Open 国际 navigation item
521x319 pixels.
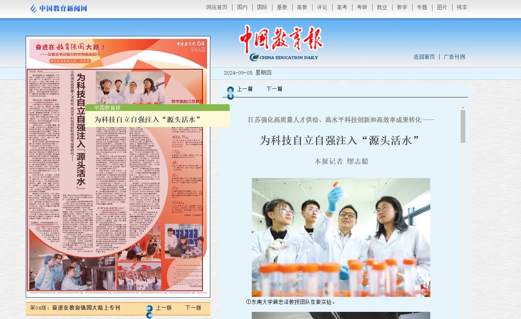pyautogui.click(x=262, y=7)
